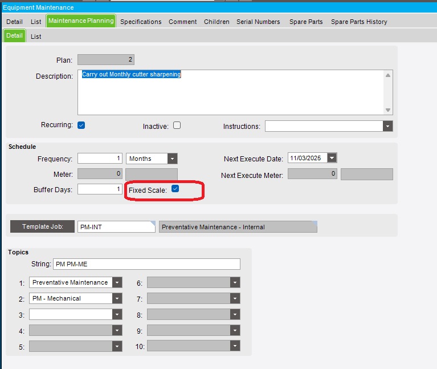The image size is (437, 369).
Task: Open the Serial Numbers tab
Action: coord(258,22)
